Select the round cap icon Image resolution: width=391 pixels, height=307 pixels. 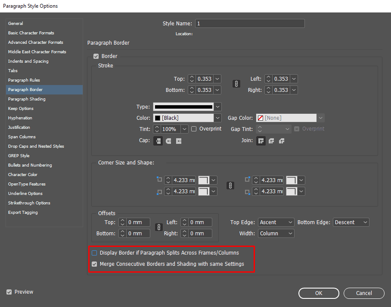point(168,141)
